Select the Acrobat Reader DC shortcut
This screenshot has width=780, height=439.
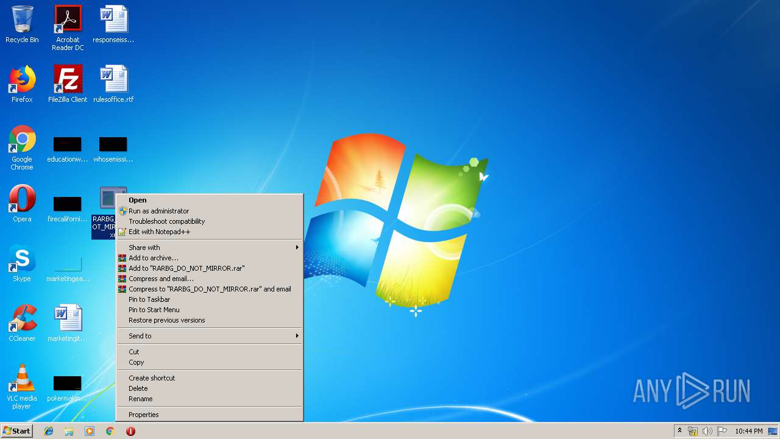pos(68,28)
